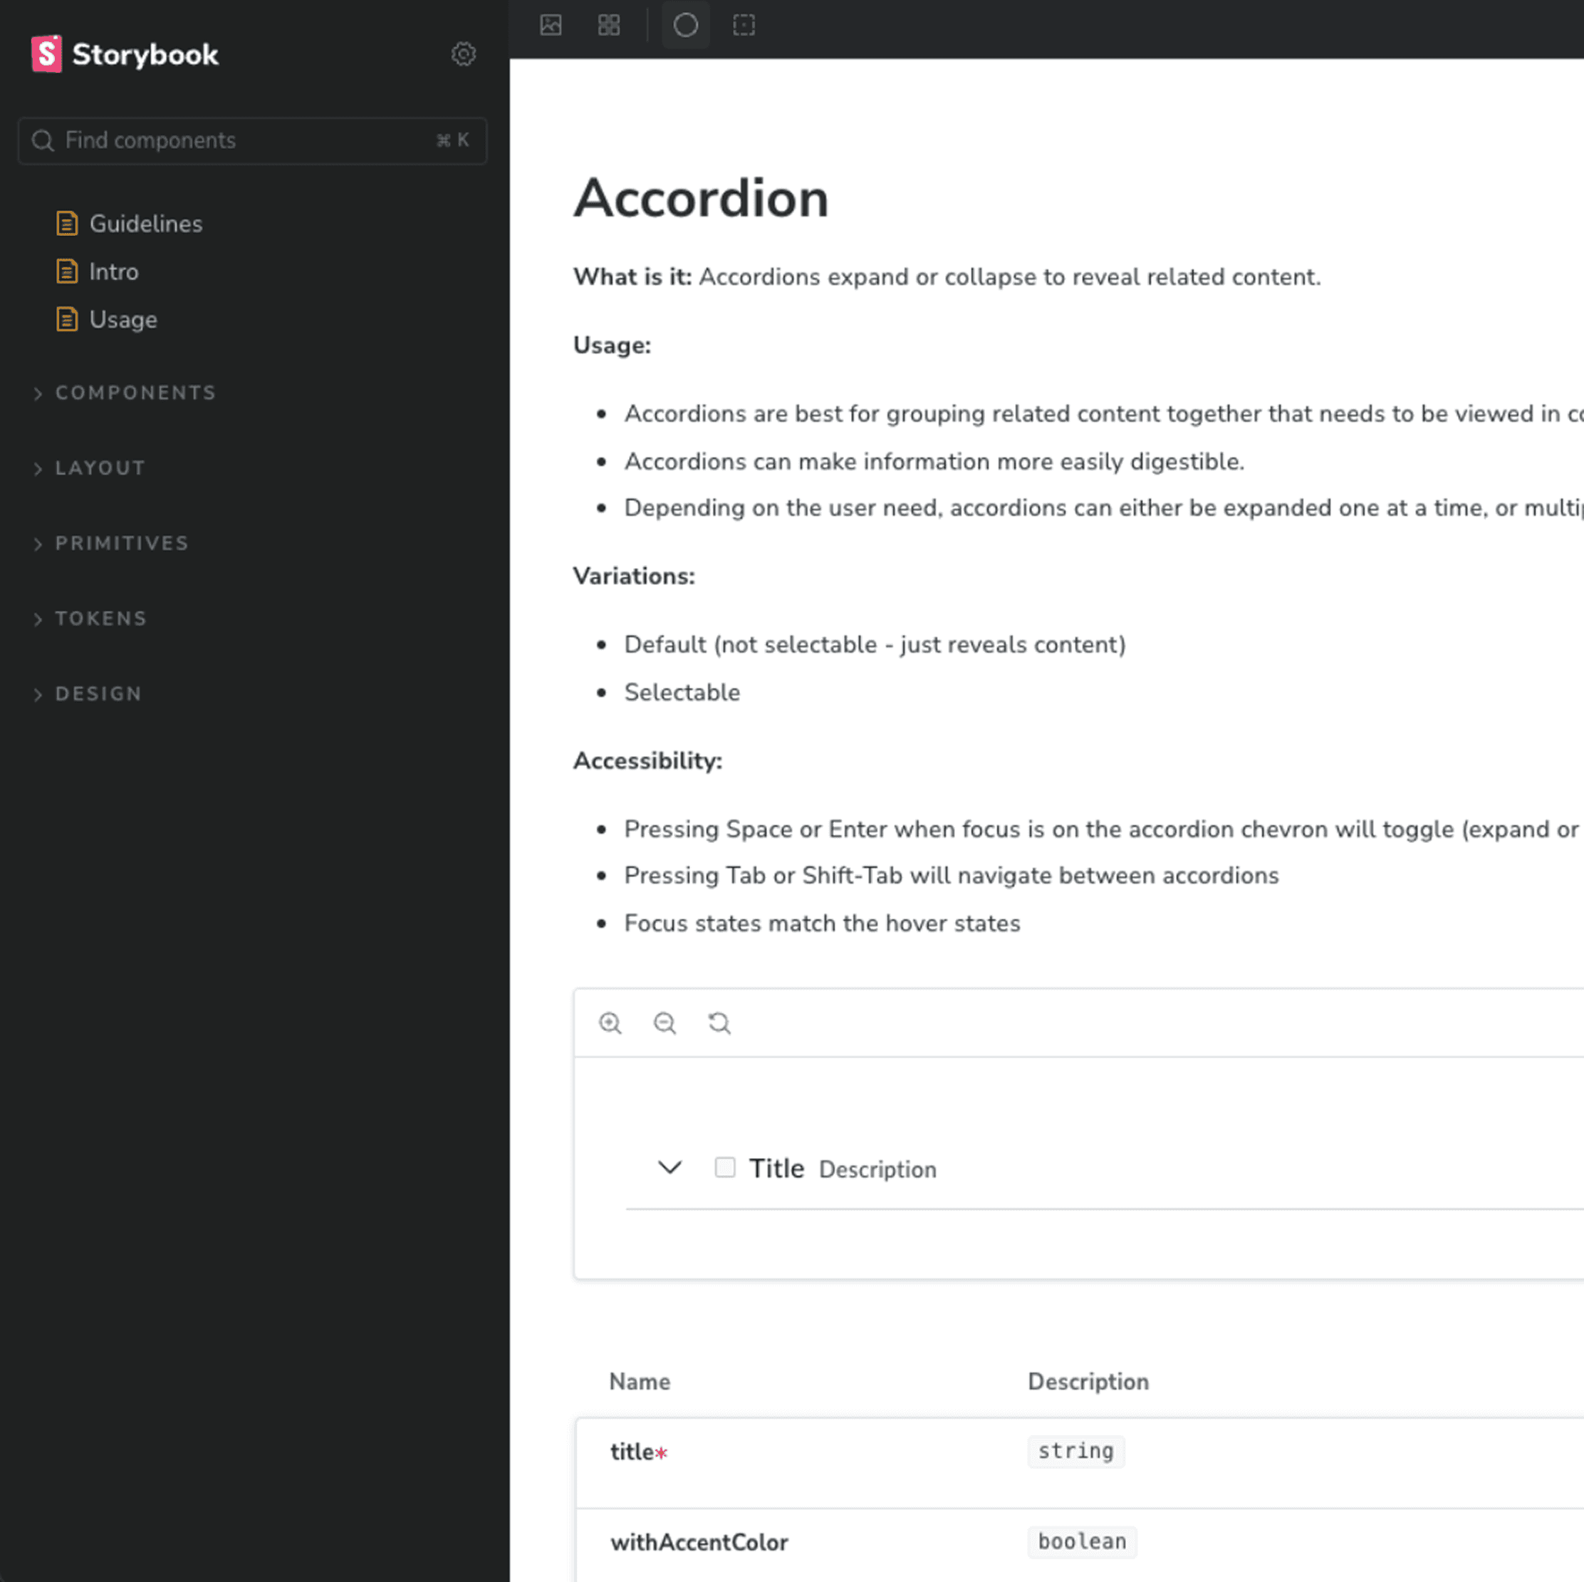Open the Usage docs page
Image resolution: width=1584 pixels, height=1582 pixels.
(x=107, y=319)
